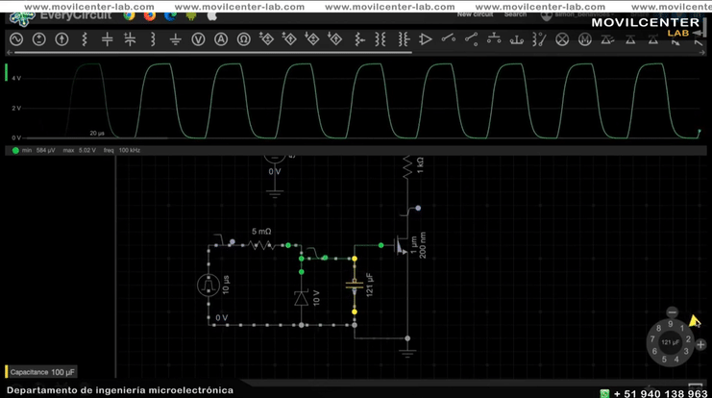Click digit 7 on the value dial
The width and height of the screenshot is (712, 398).
pyautogui.click(x=652, y=339)
